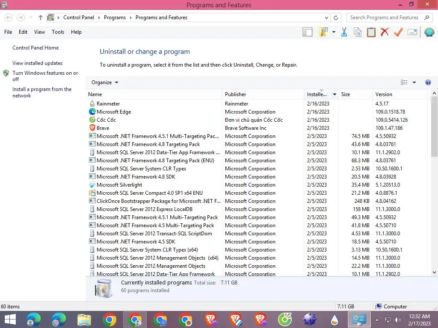438x328 pixels.
Task: Open the Organize dropdown
Action: 105,82
